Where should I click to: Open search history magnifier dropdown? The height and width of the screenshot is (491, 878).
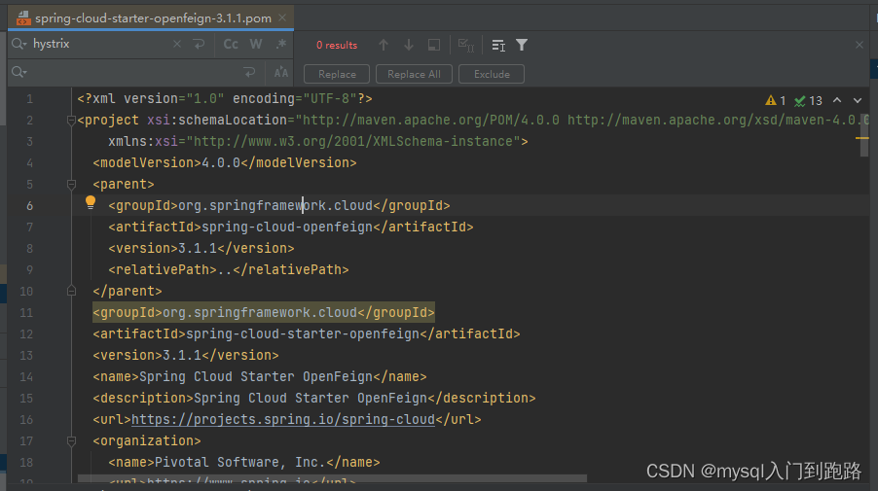point(19,44)
